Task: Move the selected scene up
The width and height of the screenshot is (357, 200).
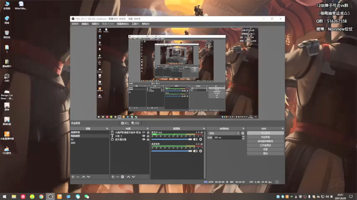Action: pyautogui.click(x=84, y=177)
